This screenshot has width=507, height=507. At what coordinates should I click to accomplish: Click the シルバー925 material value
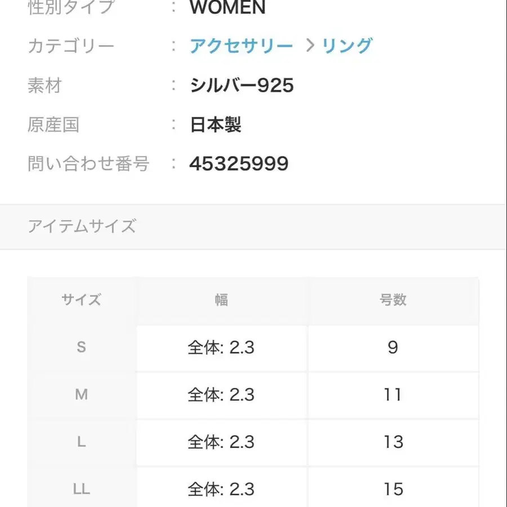pyautogui.click(x=242, y=86)
